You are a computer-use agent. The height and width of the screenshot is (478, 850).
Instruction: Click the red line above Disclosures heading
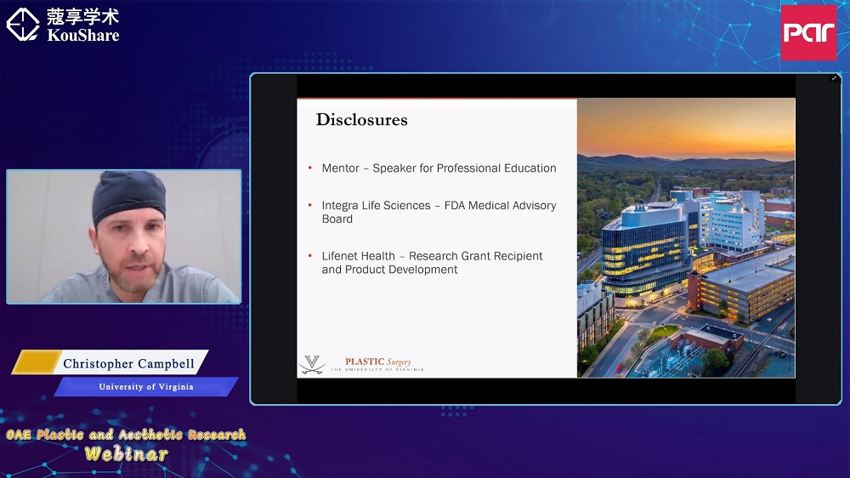436,100
